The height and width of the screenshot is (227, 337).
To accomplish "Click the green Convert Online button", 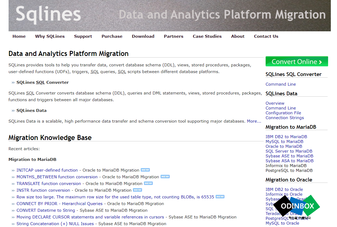I will tap(297, 61).
